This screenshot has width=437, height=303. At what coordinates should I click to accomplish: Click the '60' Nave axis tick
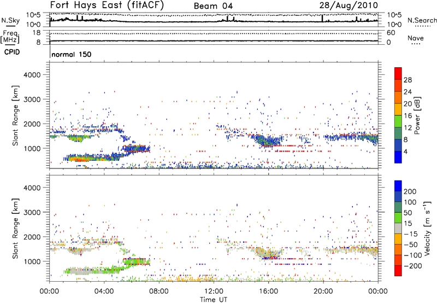click(391, 33)
